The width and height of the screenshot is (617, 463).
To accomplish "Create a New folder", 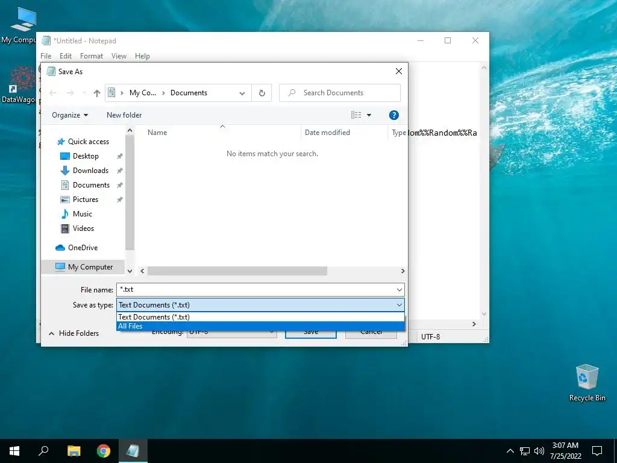I will point(124,115).
